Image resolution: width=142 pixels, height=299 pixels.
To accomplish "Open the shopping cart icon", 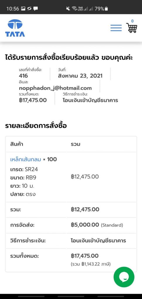I will point(132,28).
